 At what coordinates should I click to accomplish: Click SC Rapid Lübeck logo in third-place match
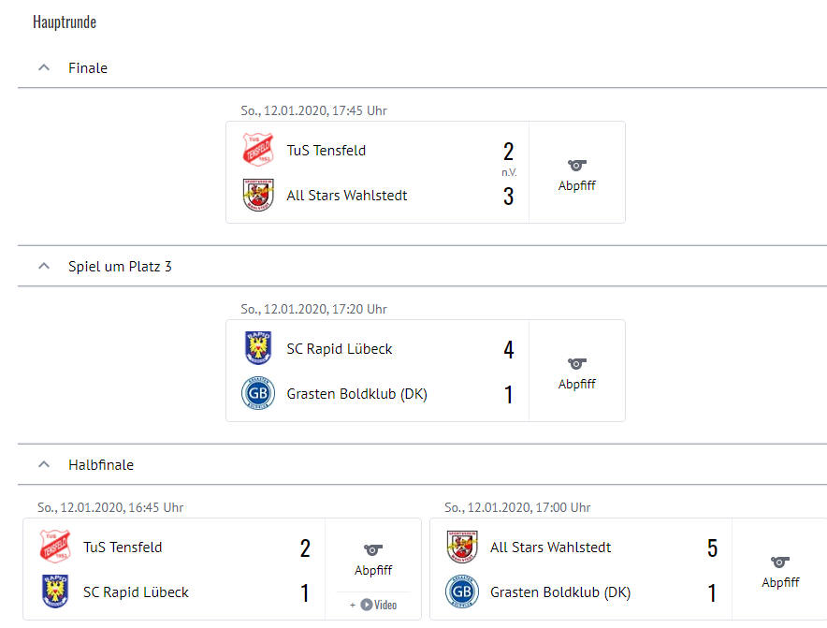click(x=258, y=348)
